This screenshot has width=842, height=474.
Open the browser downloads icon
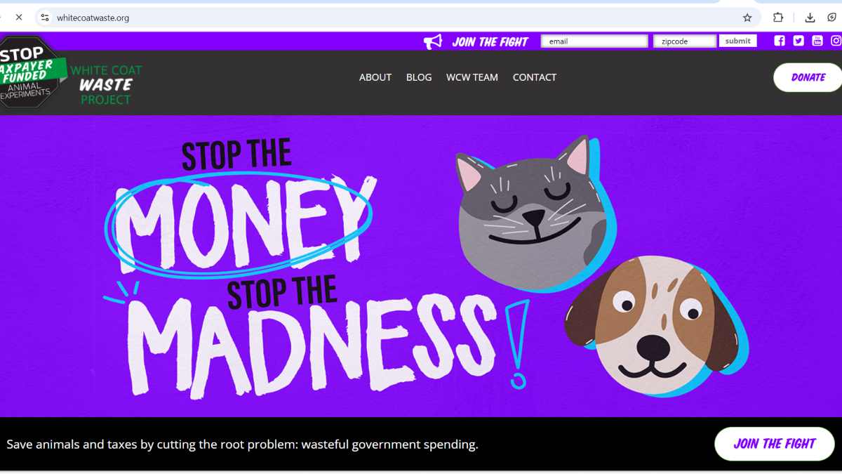coord(810,18)
